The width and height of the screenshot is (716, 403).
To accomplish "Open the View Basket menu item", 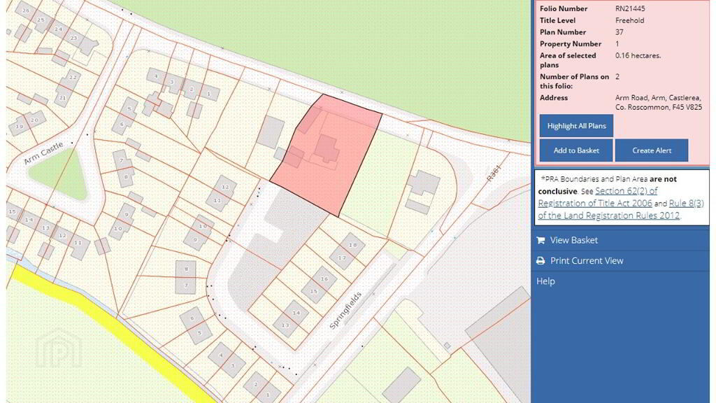I will 573,240.
